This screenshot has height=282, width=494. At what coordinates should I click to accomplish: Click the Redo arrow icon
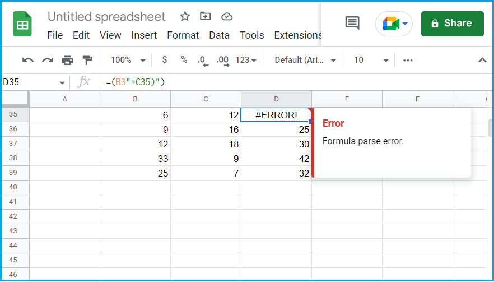48,60
